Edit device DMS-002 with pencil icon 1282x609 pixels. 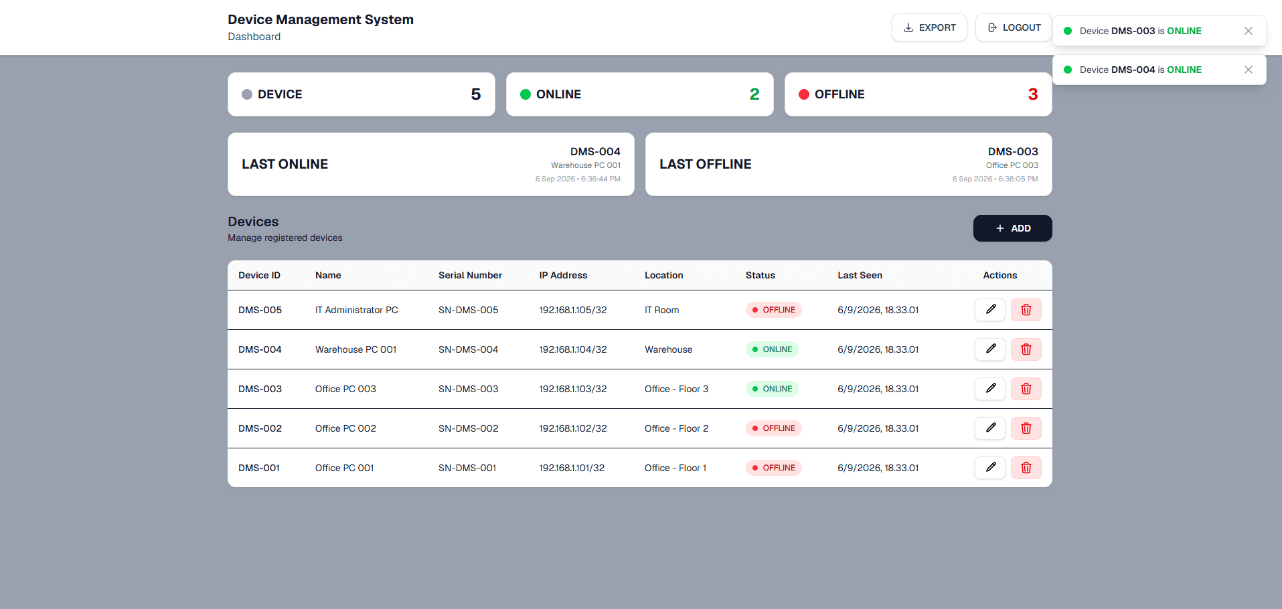point(990,428)
